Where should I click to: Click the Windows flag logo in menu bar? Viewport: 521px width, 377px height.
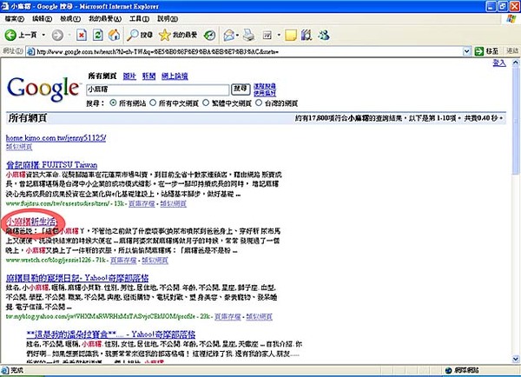tap(511, 19)
